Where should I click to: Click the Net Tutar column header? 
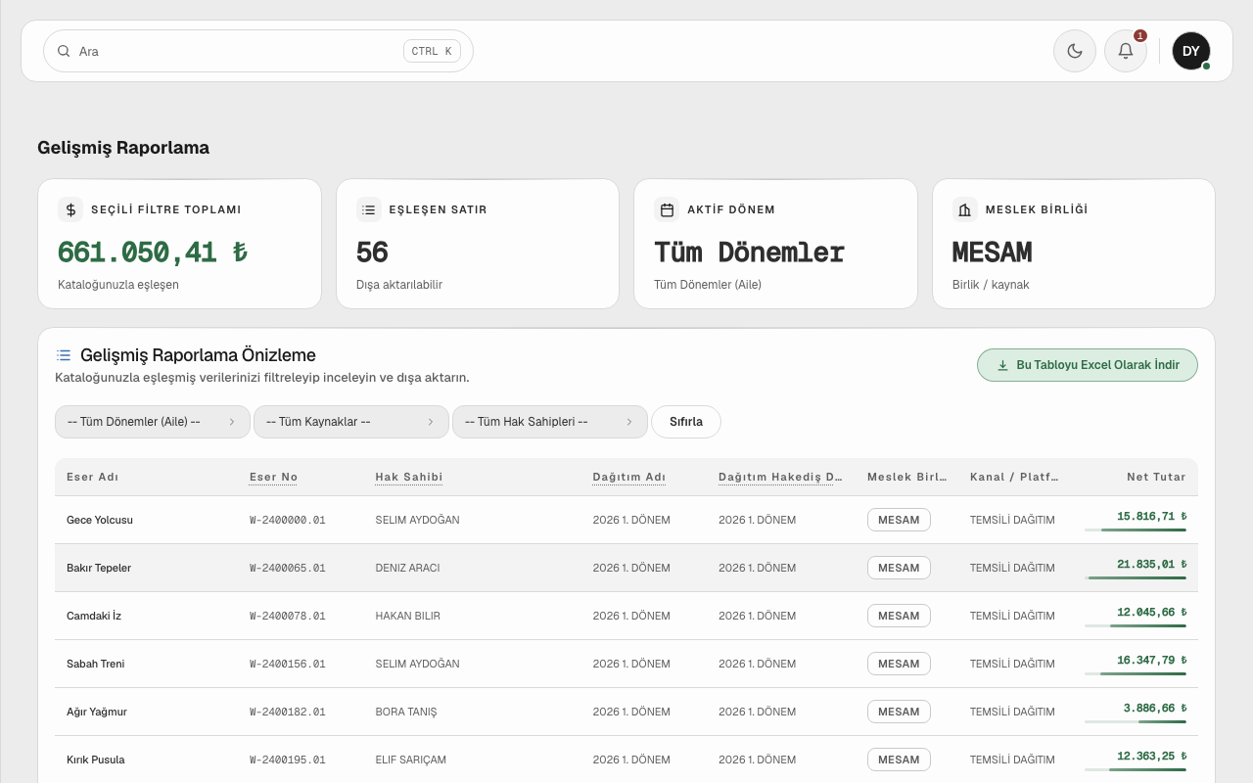point(1156,477)
